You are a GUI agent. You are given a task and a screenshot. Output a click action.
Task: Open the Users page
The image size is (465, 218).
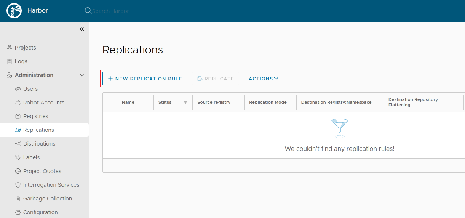click(x=30, y=89)
